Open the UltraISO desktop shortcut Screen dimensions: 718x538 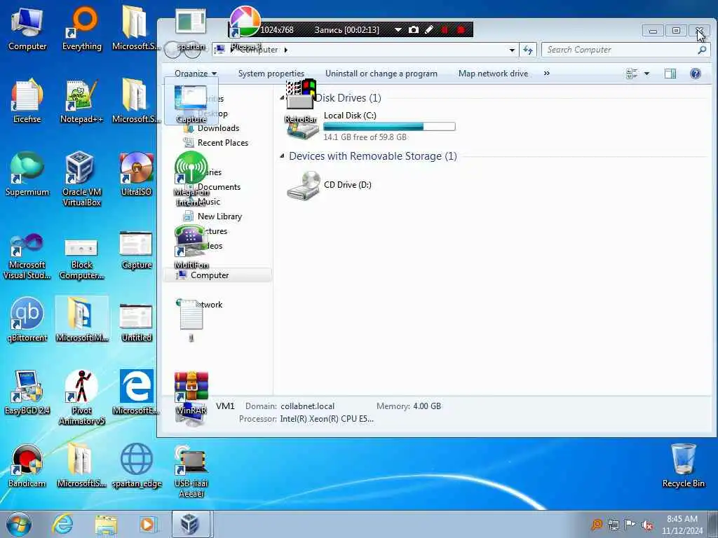coord(136,174)
